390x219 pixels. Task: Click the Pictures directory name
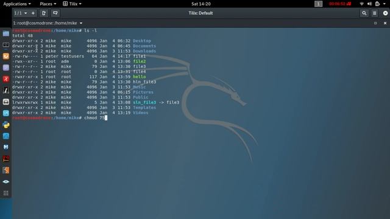click(x=143, y=92)
